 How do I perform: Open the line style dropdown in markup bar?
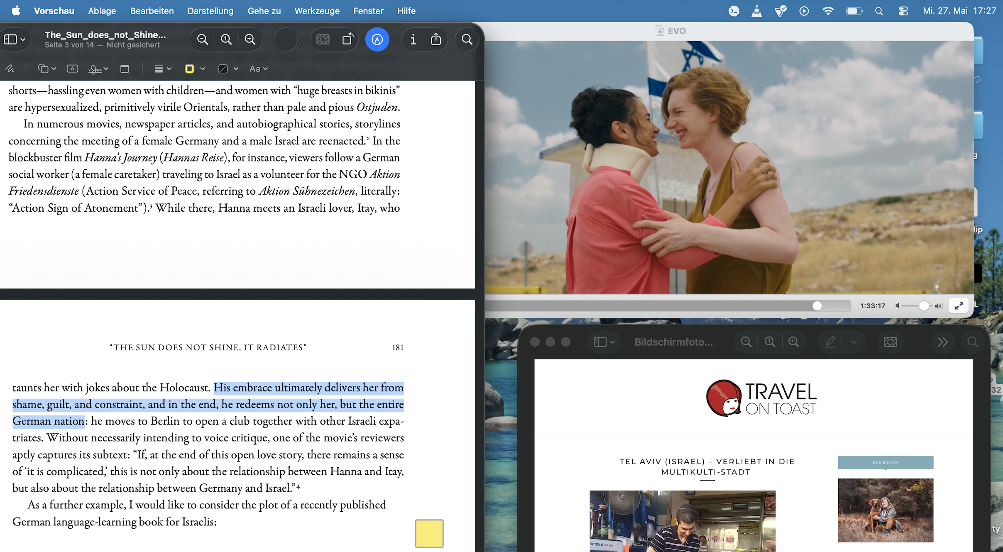[x=163, y=69]
